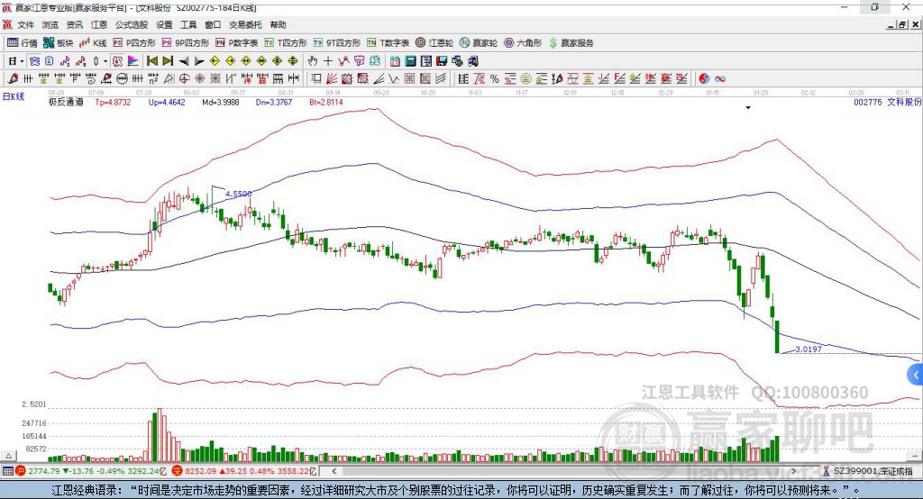The height and width of the screenshot is (499, 923).
Task: Expand the candlestick style dropdown arrow
Action: point(105,61)
